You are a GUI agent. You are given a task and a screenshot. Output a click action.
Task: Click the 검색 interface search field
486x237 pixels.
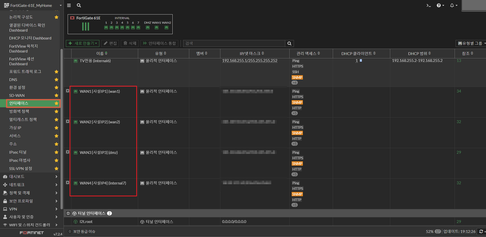pos(234,44)
